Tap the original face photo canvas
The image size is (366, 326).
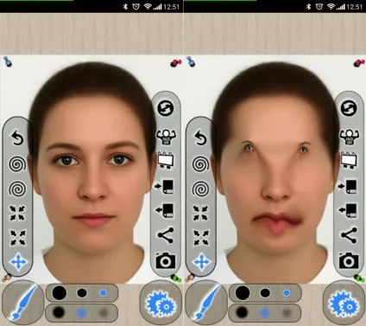(91, 169)
